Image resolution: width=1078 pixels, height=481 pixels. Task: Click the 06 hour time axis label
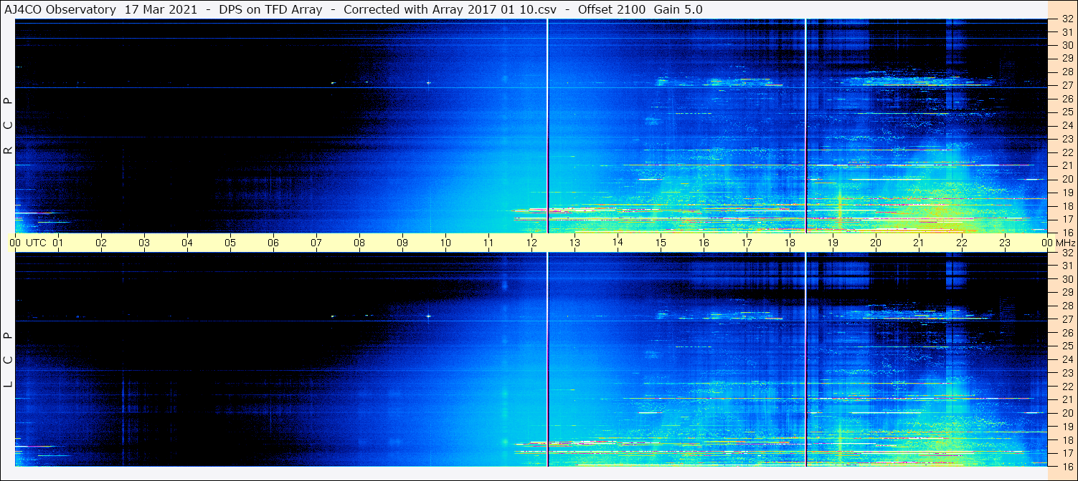(273, 243)
